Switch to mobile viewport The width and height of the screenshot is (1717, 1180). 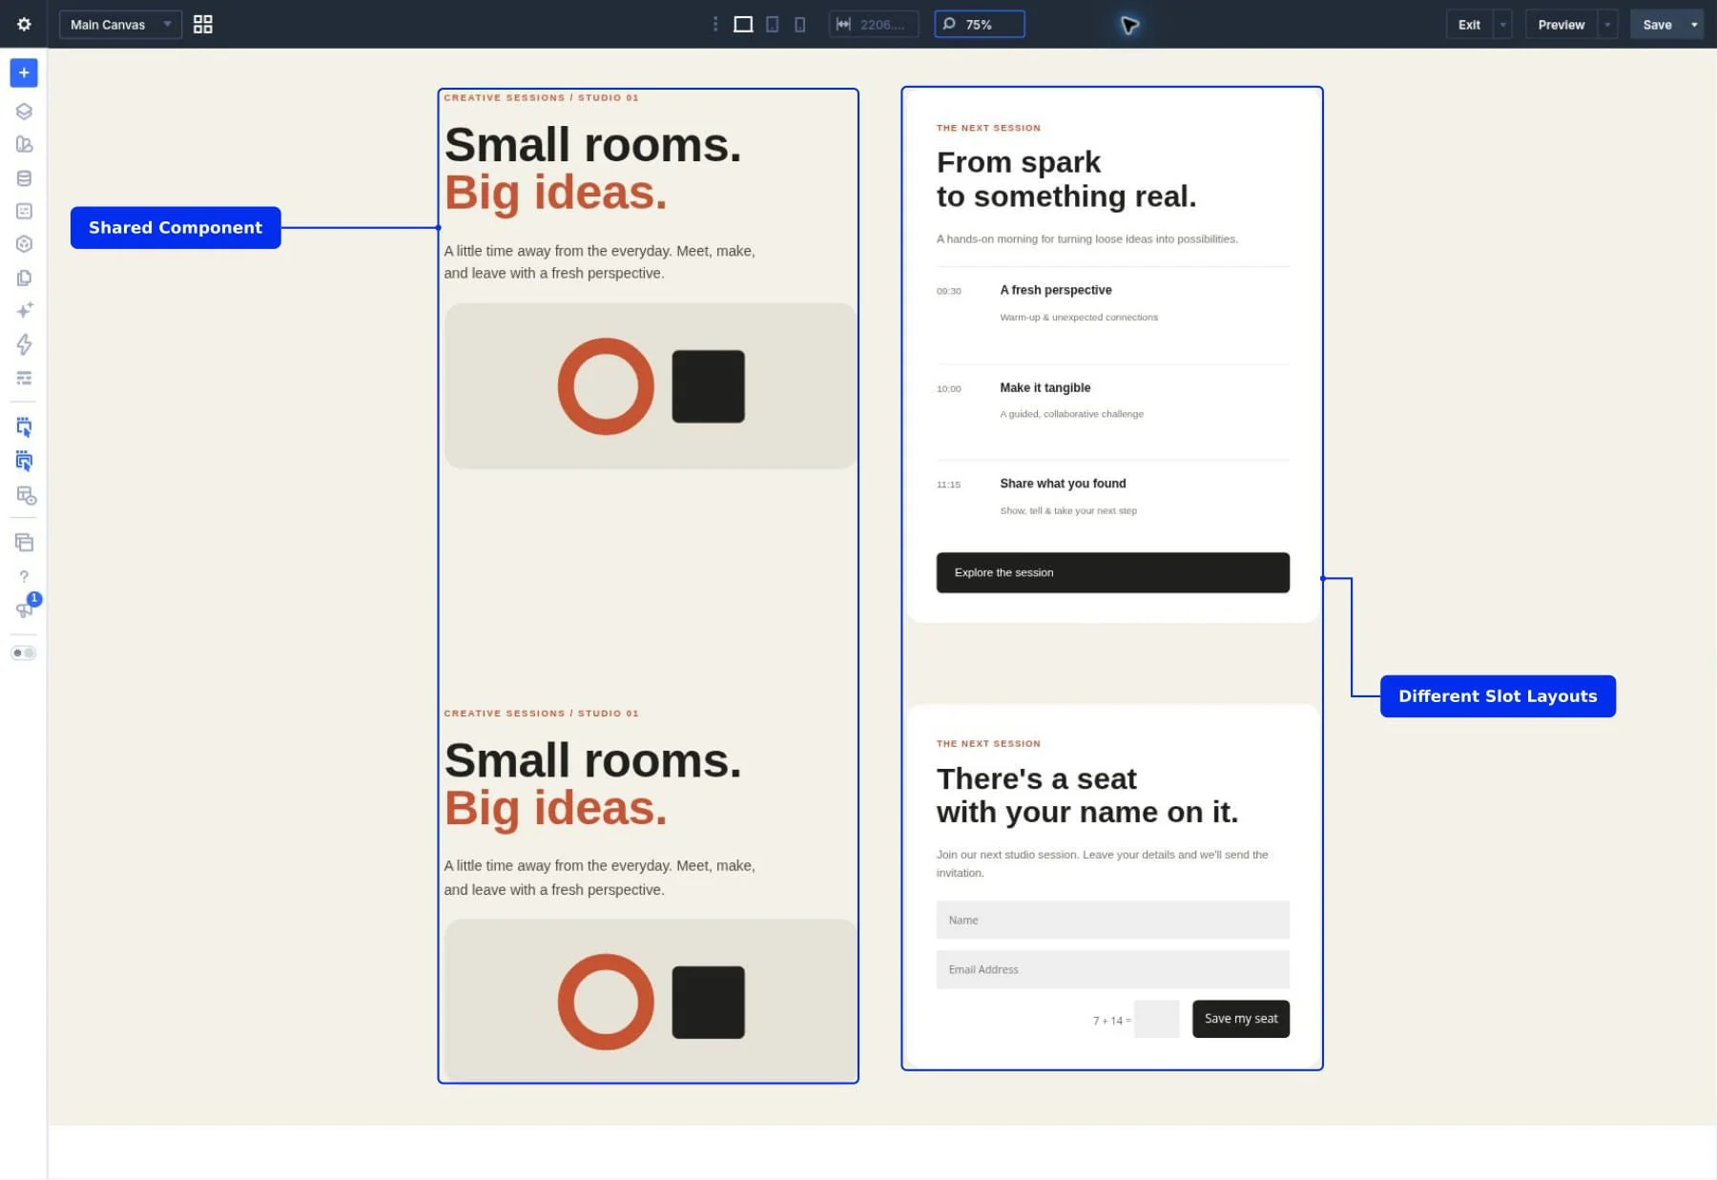pyautogui.click(x=799, y=25)
